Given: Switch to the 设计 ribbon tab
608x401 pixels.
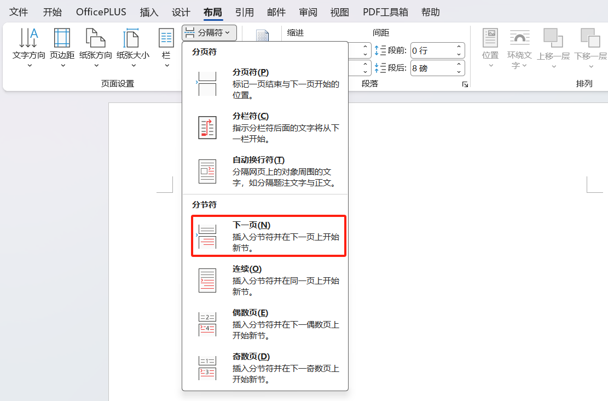Looking at the screenshot, I should coord(181,12).
